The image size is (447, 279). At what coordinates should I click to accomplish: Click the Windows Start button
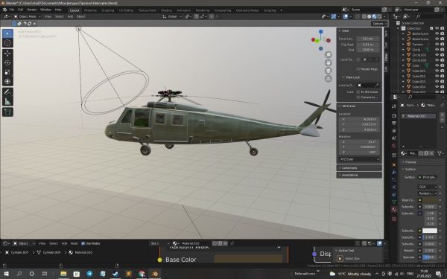[x=6, y=274]
